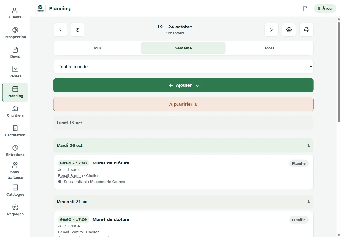Open Benali Samira link on Jour 2 card
341x237 pixels.
click(71, 232)
